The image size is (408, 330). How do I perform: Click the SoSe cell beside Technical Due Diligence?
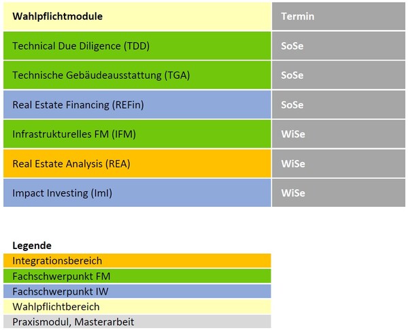click(x=338, y=46)
